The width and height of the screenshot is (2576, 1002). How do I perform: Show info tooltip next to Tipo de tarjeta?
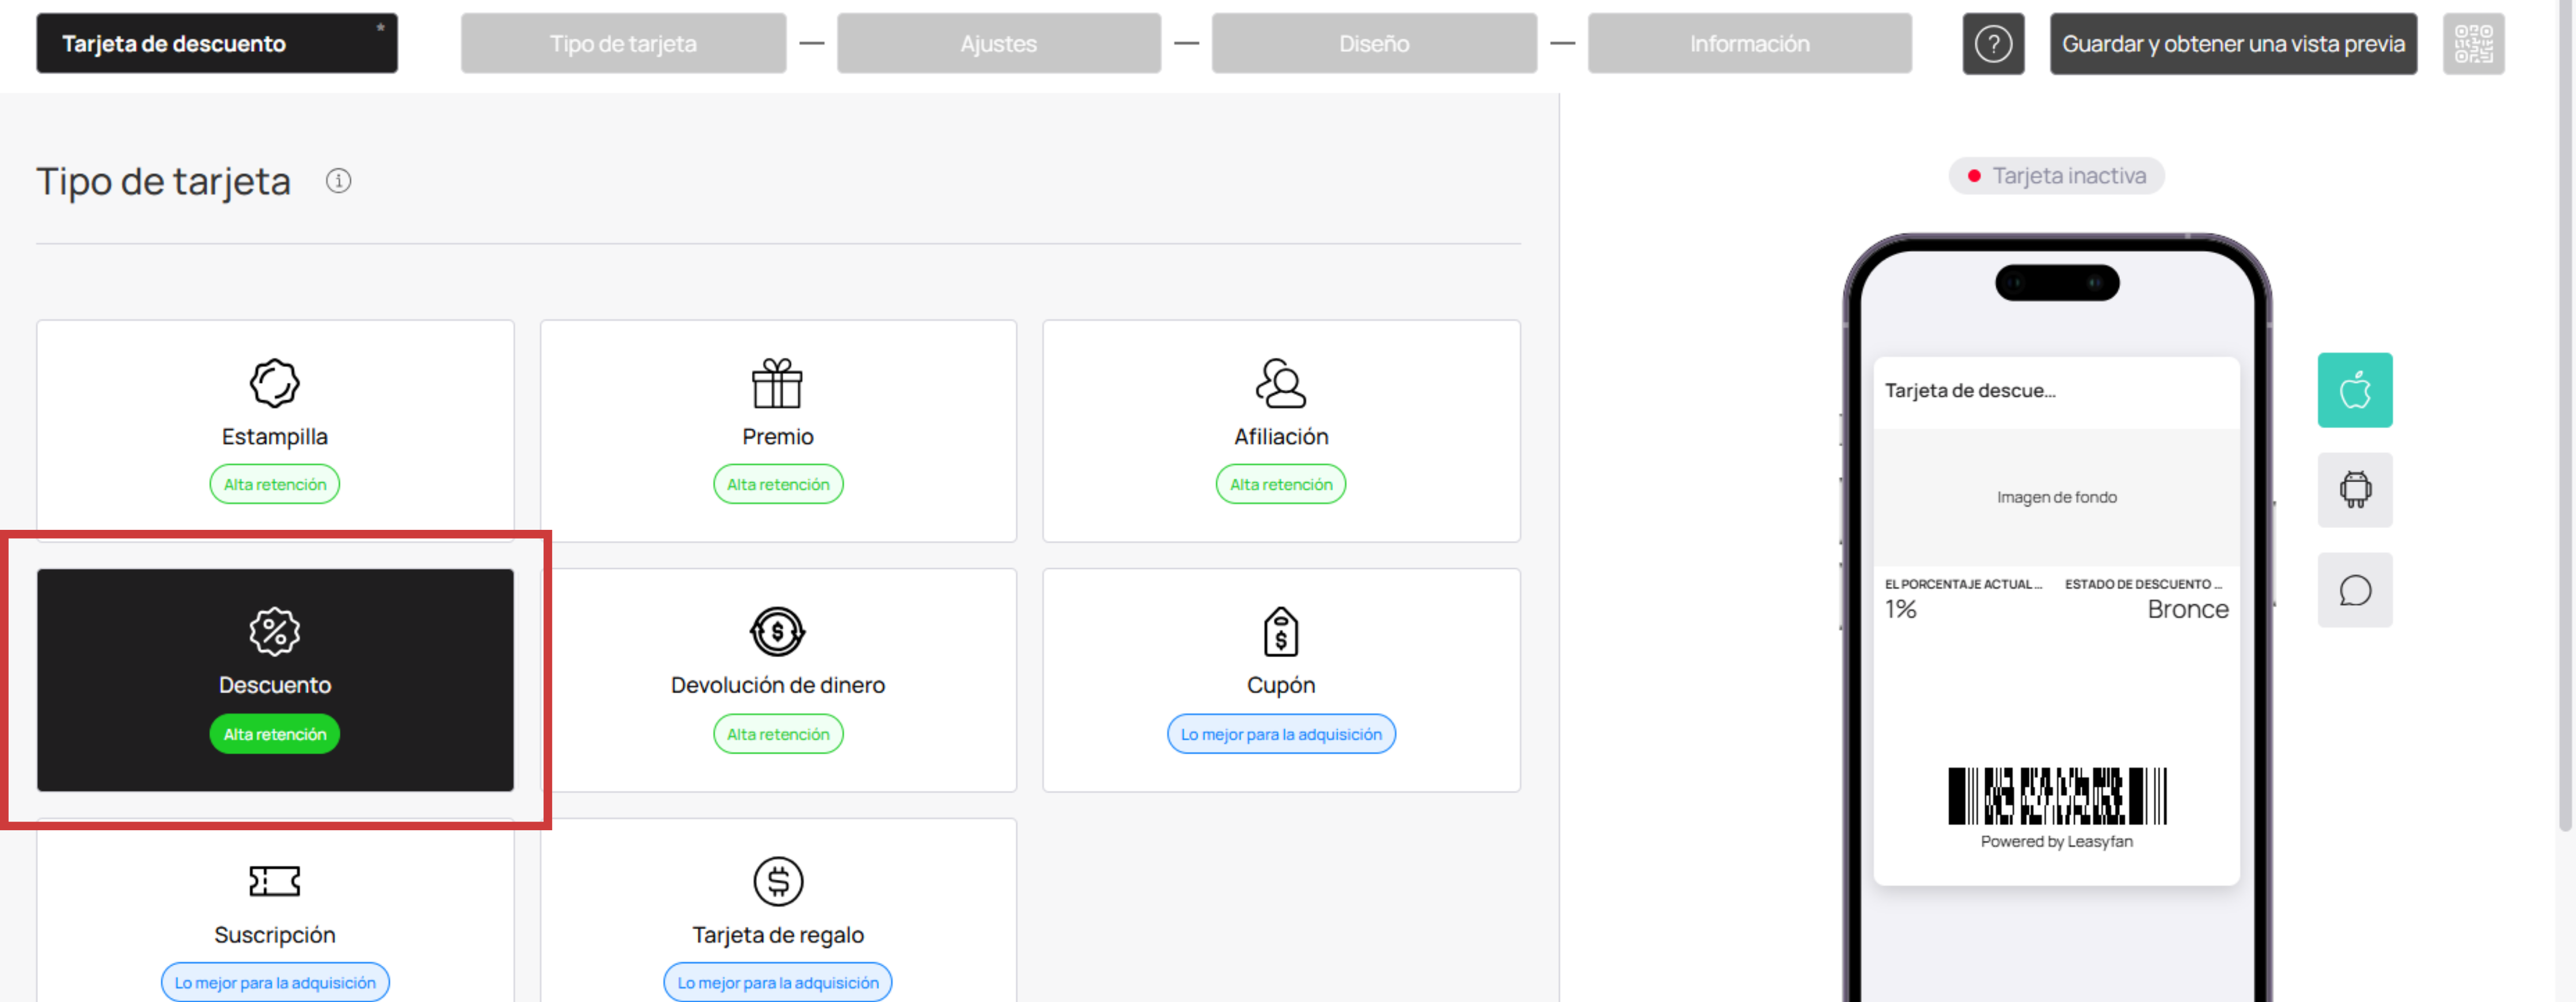click(x=338, y=181)
